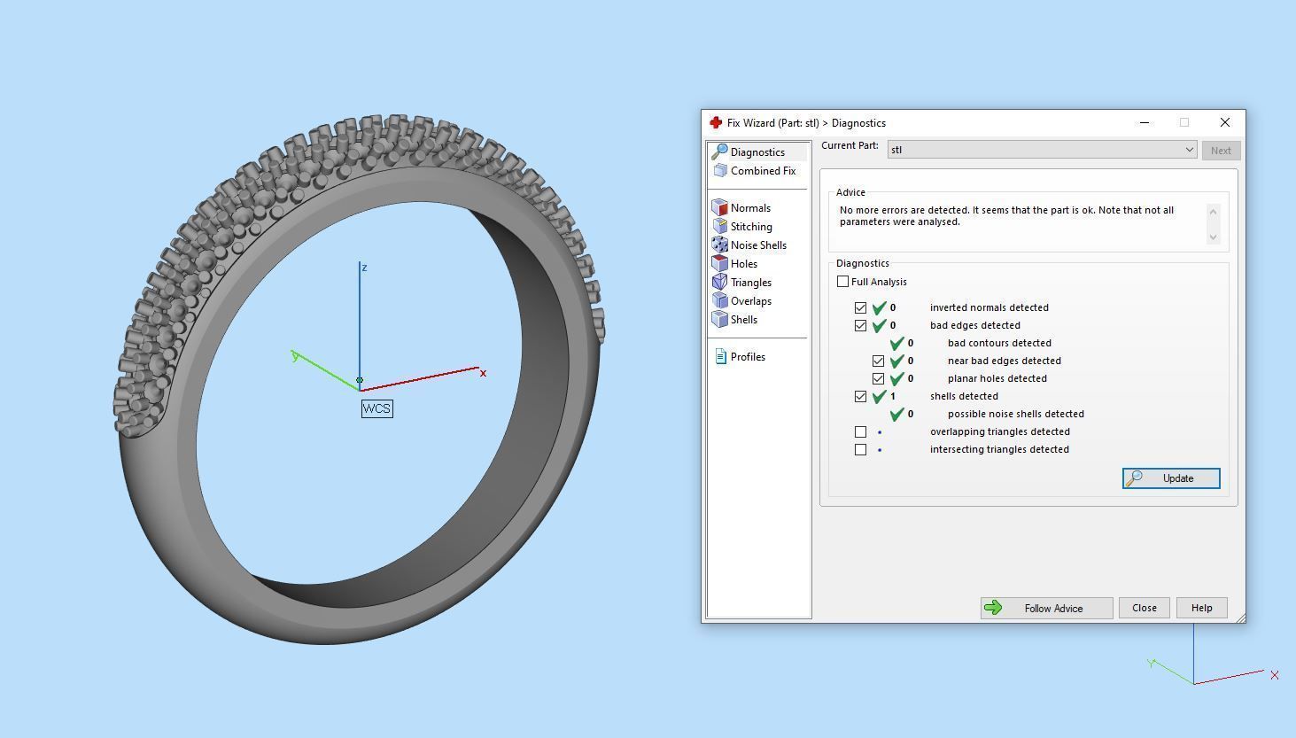The height and width of the screenshot is (738, 1296).
Task: Open the Current Part dropdown
Action: (x=1042, y=150)
